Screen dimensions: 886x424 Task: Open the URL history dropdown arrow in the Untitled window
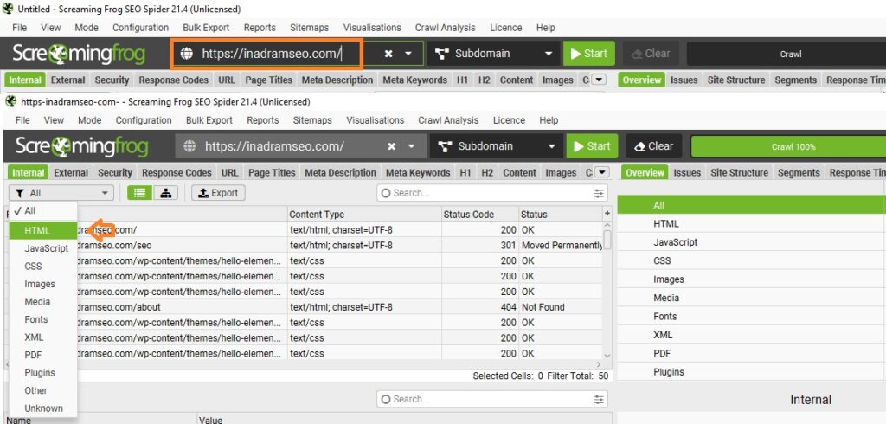pos(408,54)
